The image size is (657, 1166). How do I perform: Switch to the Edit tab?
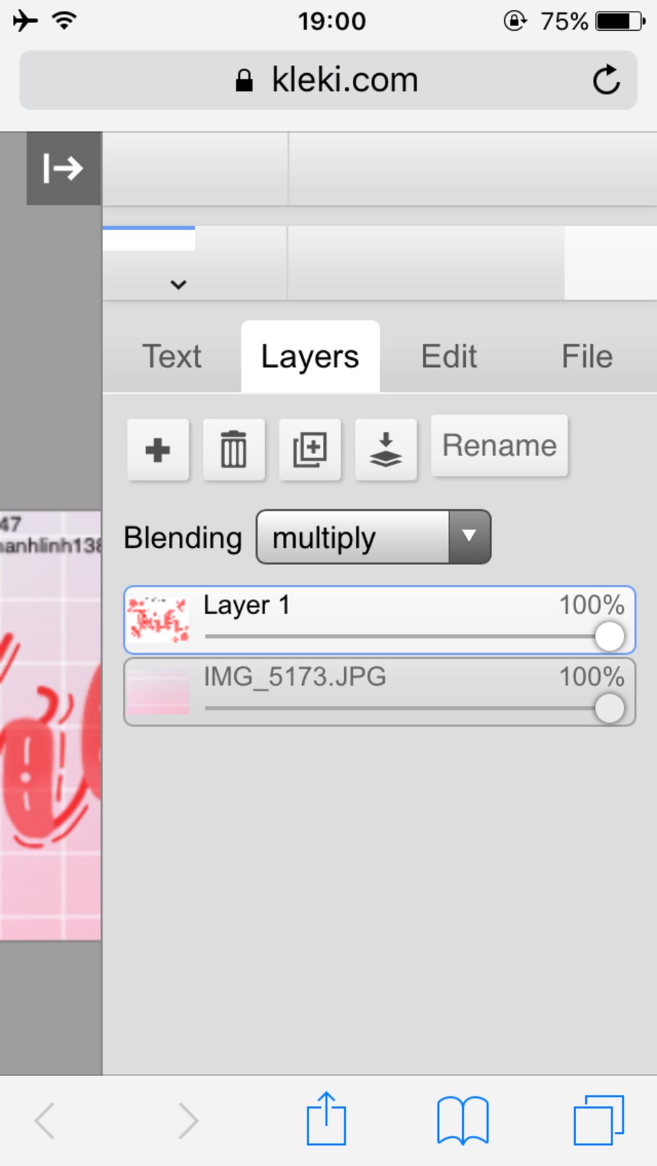click(x=448, y=357)
